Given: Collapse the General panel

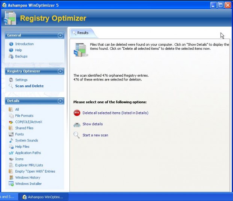Looking at the screenshot, I should (61, 36).
